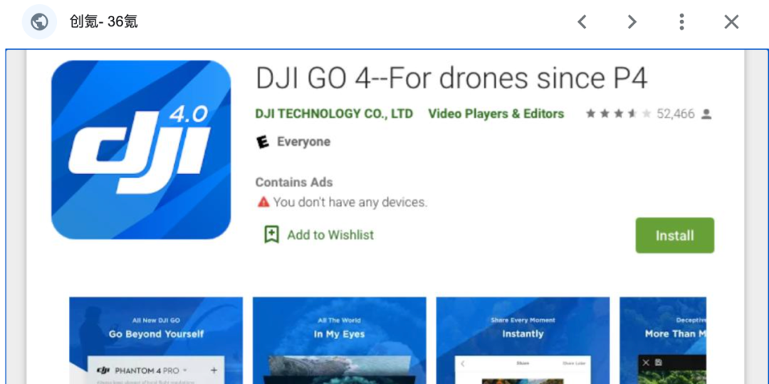This screenshot has height=384, width=769.
Task: Open DJI TECHNOLOGY CO., LTD developer page
Action: [x=334, y=114]
